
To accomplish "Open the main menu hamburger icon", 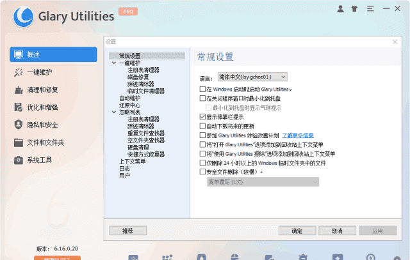I will click(370, 9).
